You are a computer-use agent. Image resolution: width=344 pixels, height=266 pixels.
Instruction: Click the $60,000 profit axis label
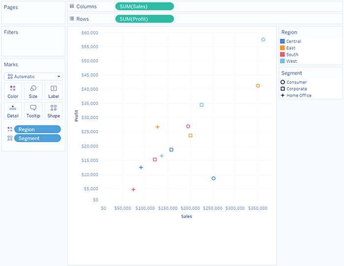(x=90, y=33)
